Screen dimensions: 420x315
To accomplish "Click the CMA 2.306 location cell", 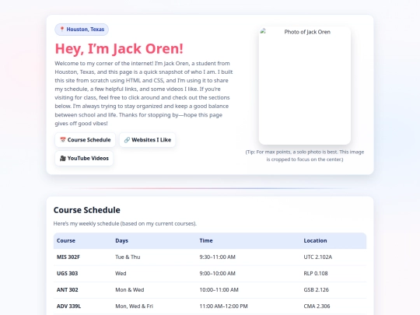I will [x=317, y=306].
